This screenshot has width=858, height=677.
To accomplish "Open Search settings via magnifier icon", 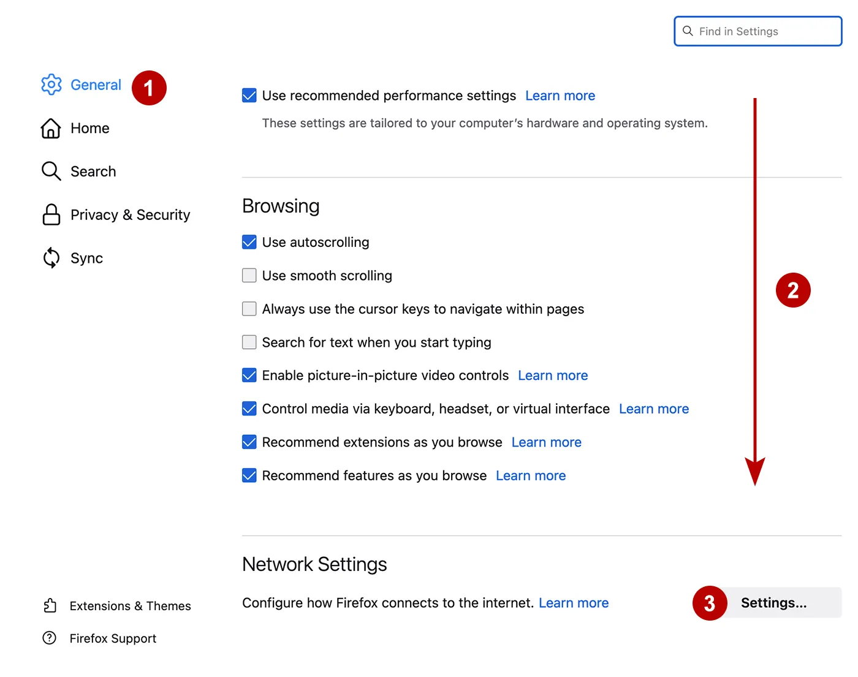I will tap(51, 172).
